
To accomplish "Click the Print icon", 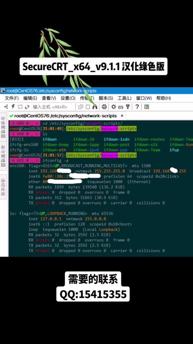I will (x=104, y=107).
